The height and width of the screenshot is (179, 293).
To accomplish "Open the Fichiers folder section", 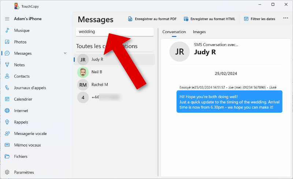I will click(7, 156).
